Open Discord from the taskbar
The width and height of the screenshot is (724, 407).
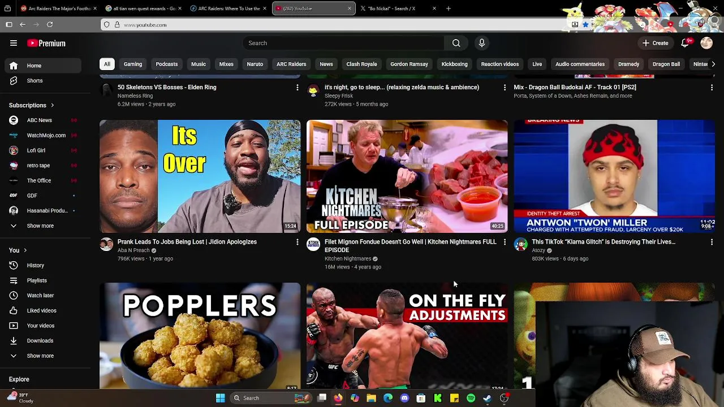[x=404, y=398]
